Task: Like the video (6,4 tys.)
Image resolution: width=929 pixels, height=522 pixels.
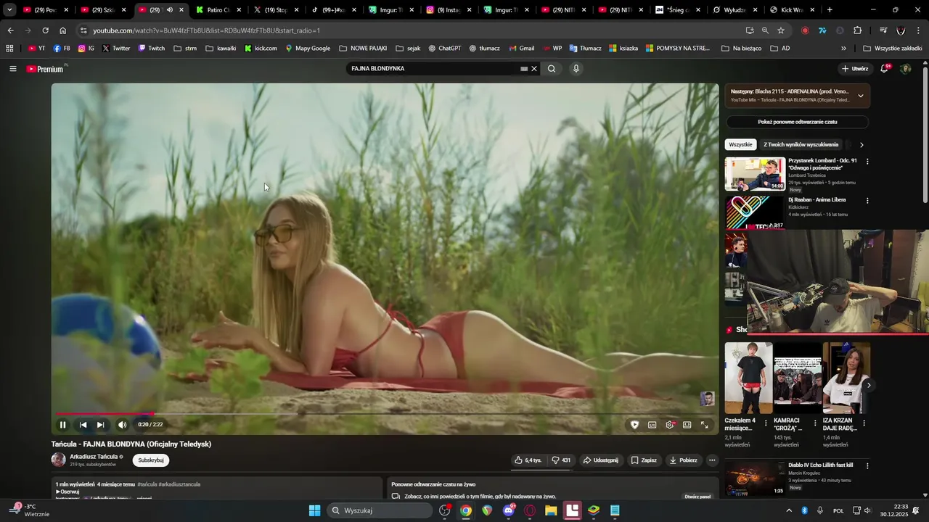Action: point(528,460)
